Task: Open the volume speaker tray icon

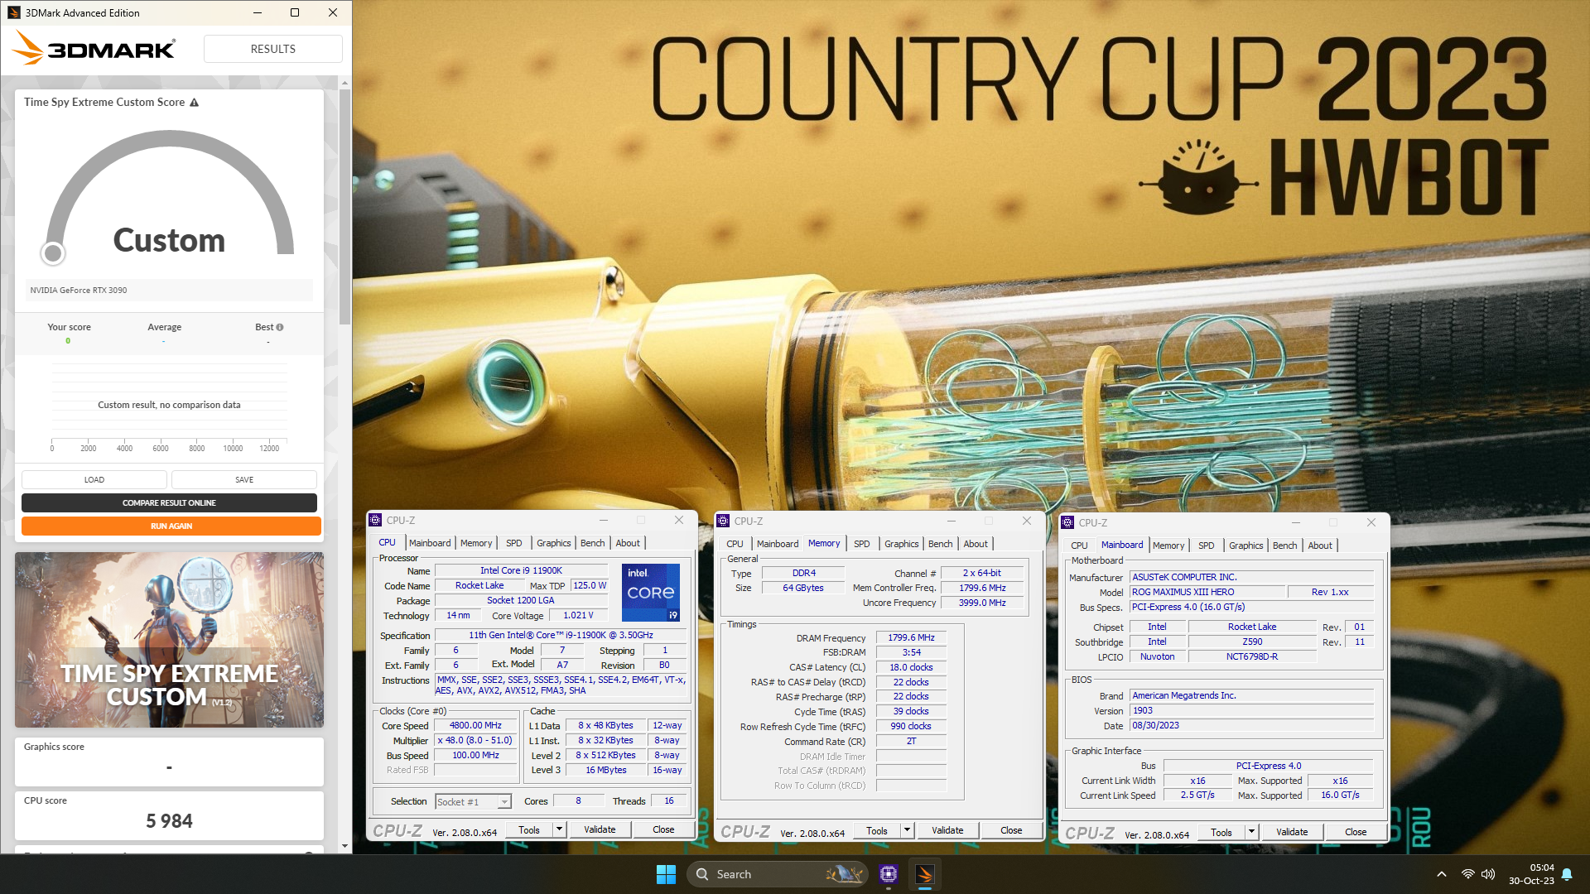Action: (x=1488, y=874)
